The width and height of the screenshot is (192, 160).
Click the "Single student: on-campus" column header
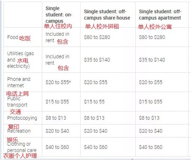(59, 15)
